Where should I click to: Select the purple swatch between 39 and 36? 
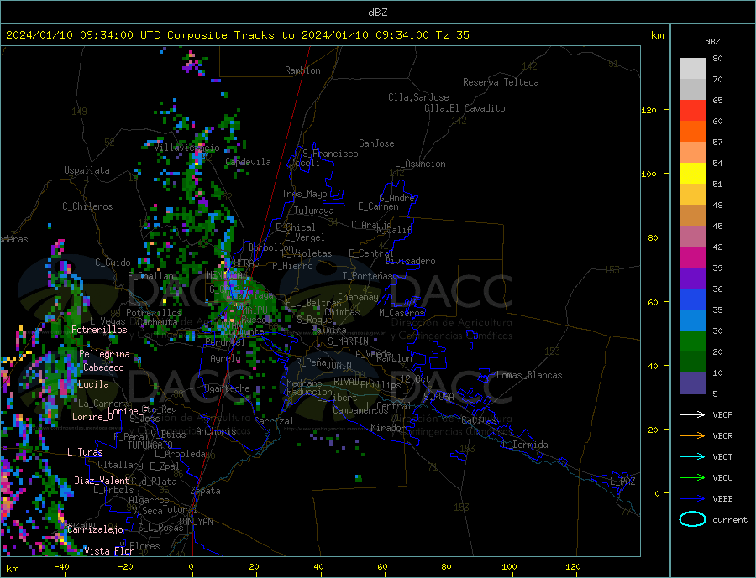click(692, 279)
